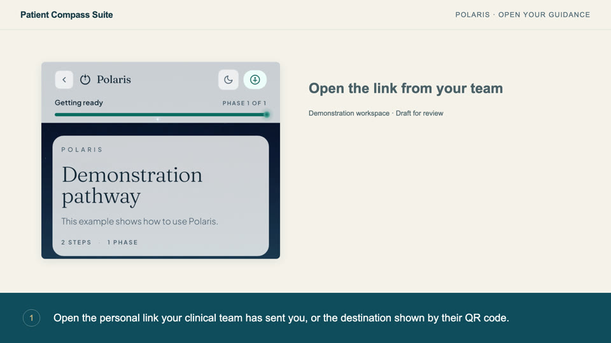Click the Patient Compass Suite title
Screen dimensions: 611x343
click(x=67, y=15)
